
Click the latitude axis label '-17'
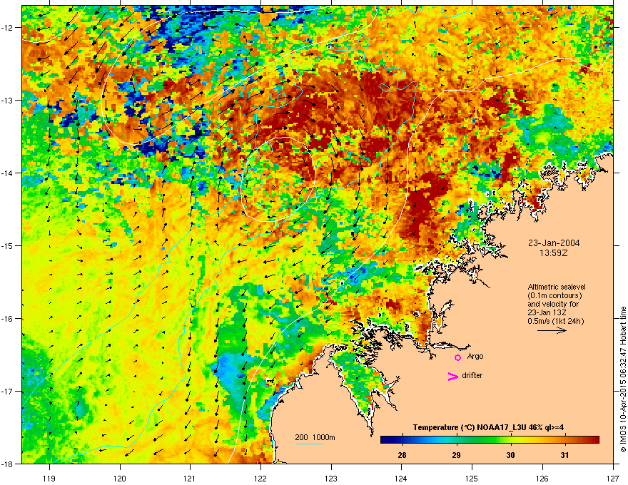tap(8, 391)
